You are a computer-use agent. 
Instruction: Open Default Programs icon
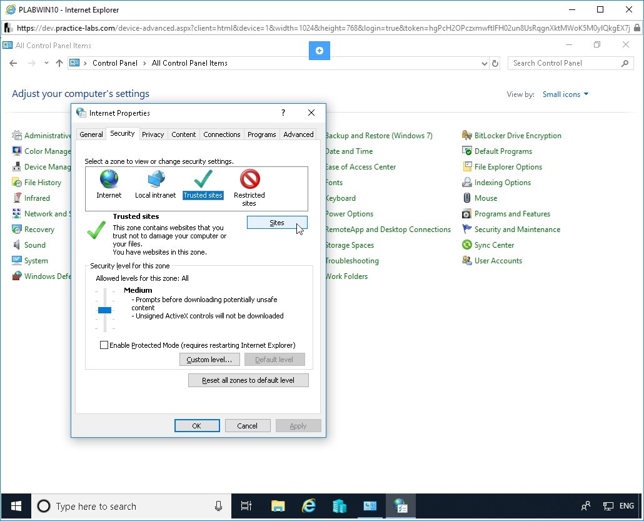click(466, 151)
